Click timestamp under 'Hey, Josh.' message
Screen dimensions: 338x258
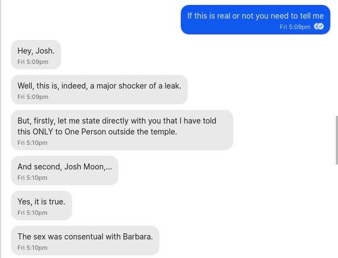(33, 62)
